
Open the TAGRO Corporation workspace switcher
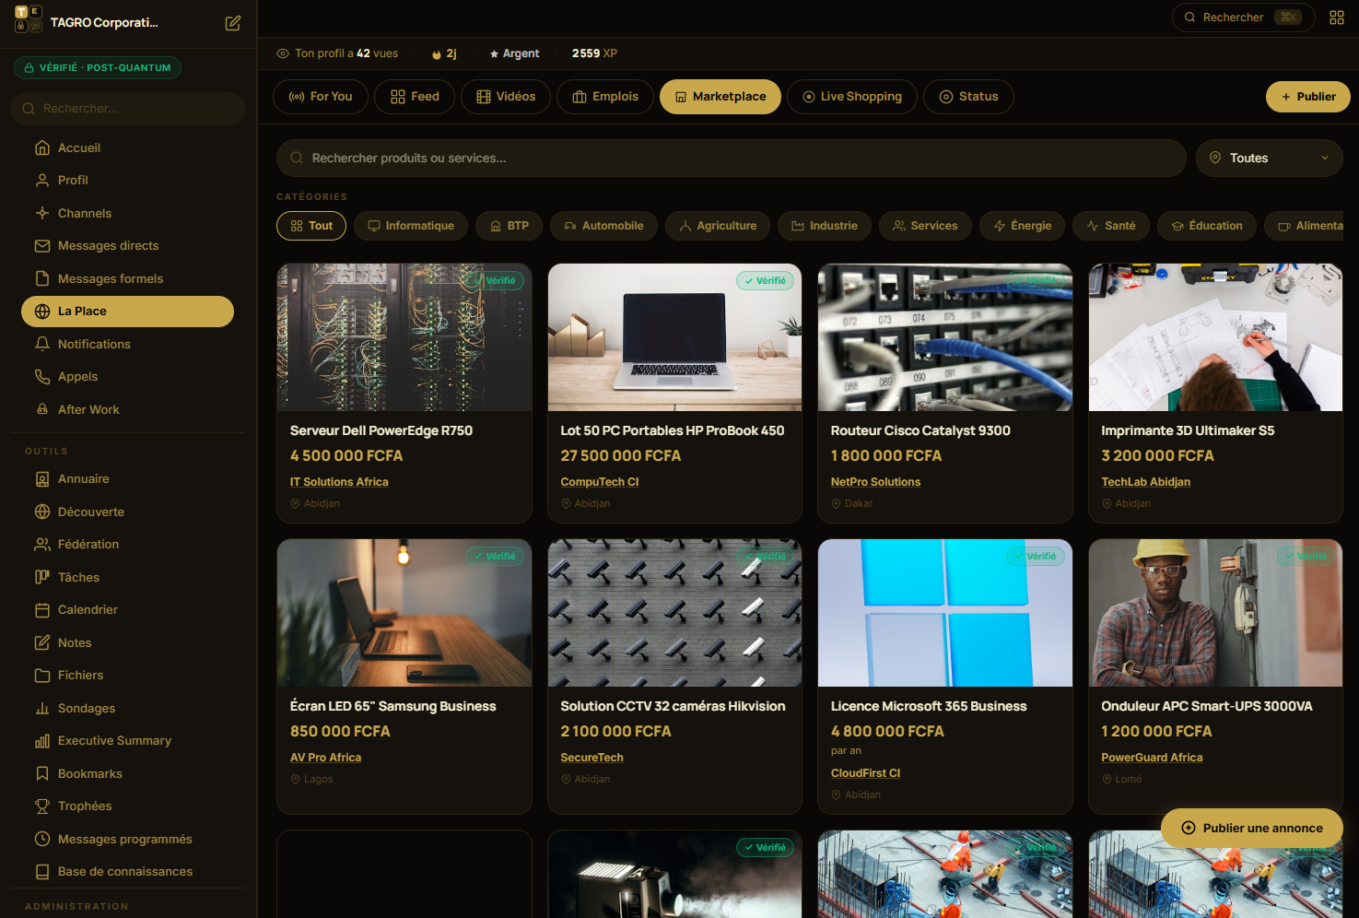pyautogui.click(x=104, y=22)
